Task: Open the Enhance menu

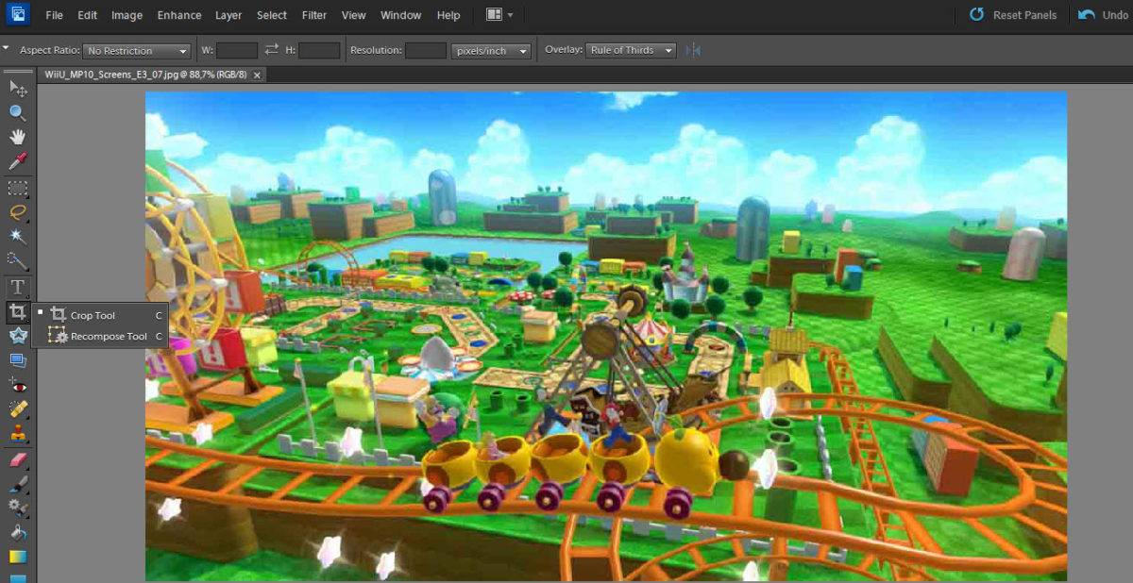Action: (x=179, y=15)
